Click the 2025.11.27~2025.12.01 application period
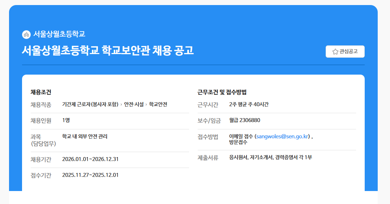This screenshot has height=204, width=390. tap(90, 175)
